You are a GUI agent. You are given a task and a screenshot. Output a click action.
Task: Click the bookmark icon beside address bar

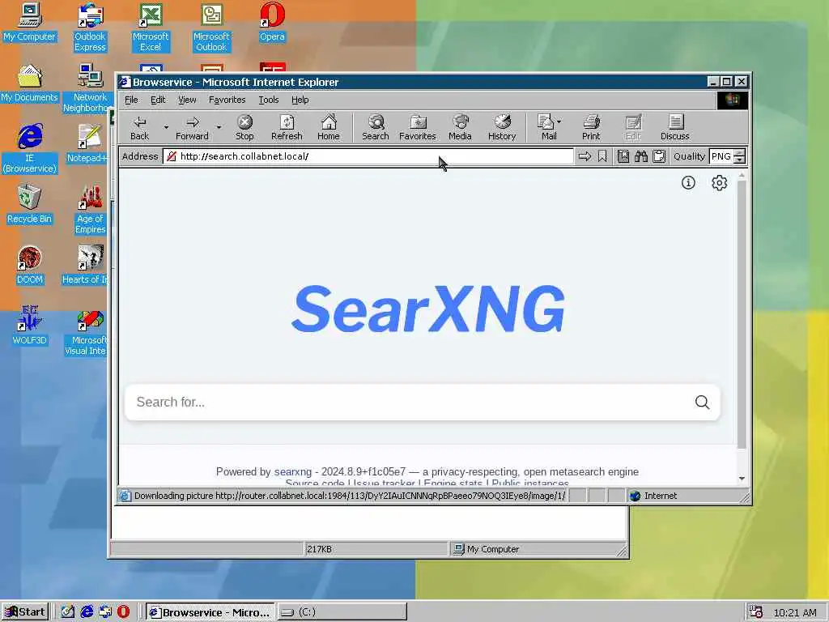pyautogui.click(x=602, y=156)
